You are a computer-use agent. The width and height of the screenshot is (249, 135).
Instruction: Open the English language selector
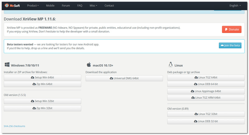click(235, 6)
